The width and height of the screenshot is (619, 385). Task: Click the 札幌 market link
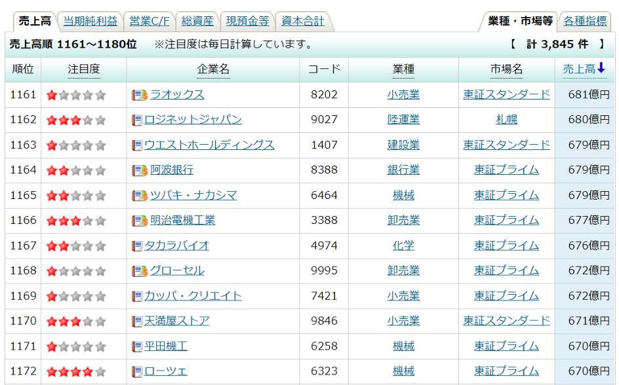point(506,119)
